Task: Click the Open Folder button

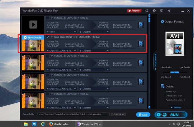Action: coord(119,114)
